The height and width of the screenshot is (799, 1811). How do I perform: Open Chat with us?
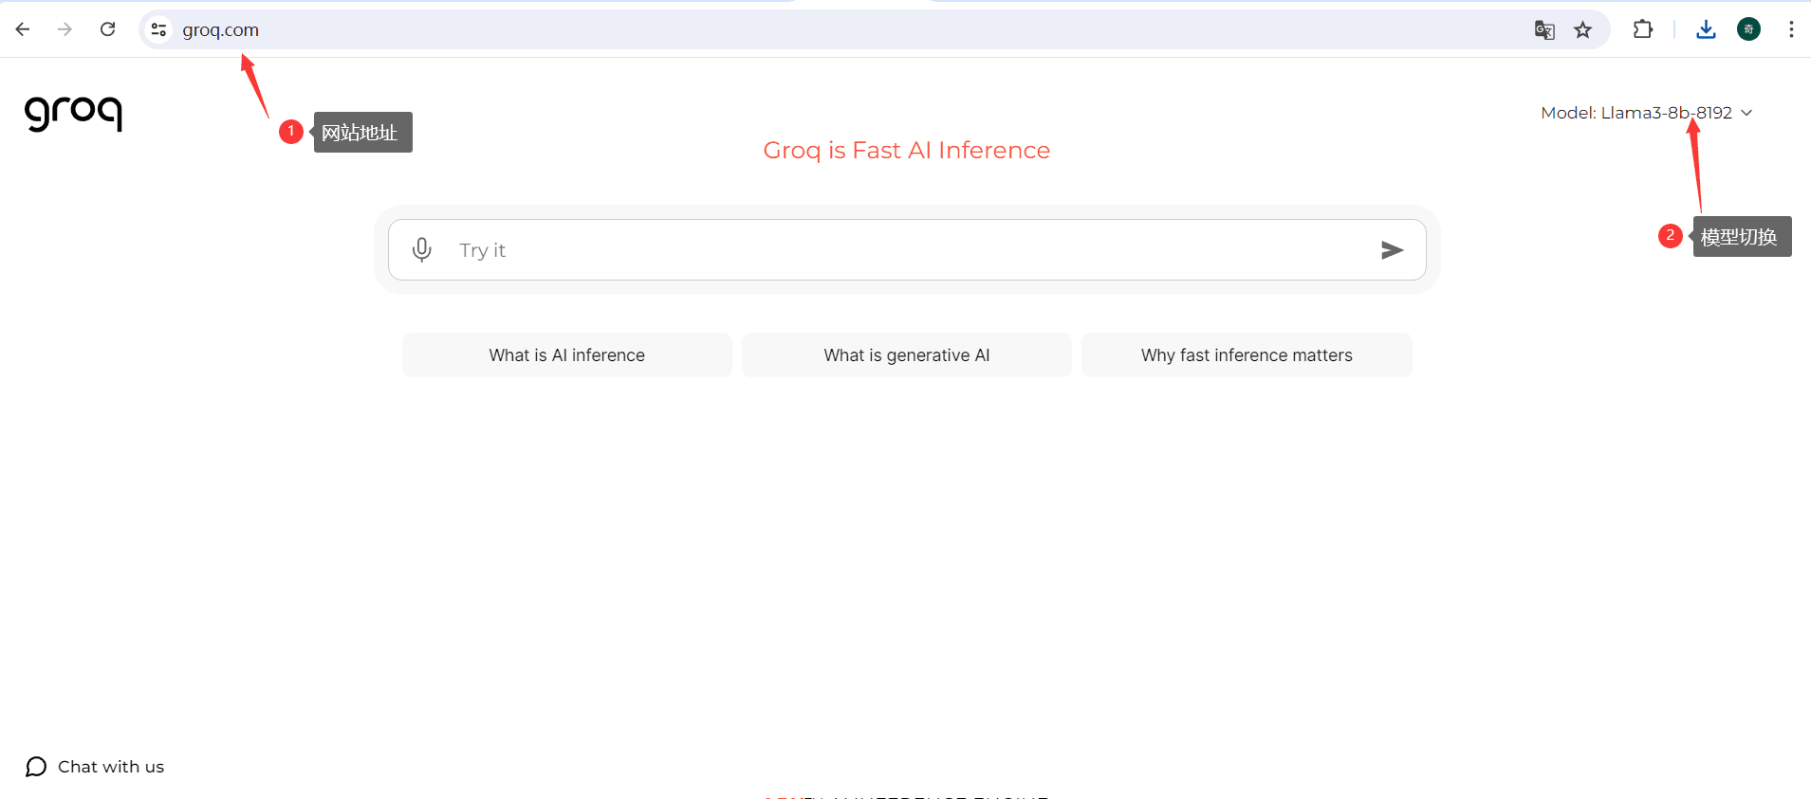(x=95, y=767)
